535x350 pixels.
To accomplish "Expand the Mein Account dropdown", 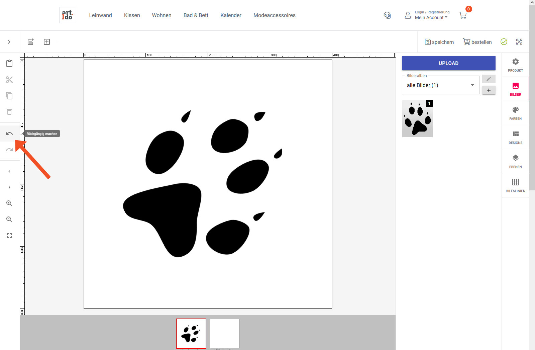I will tap(431, 18).
